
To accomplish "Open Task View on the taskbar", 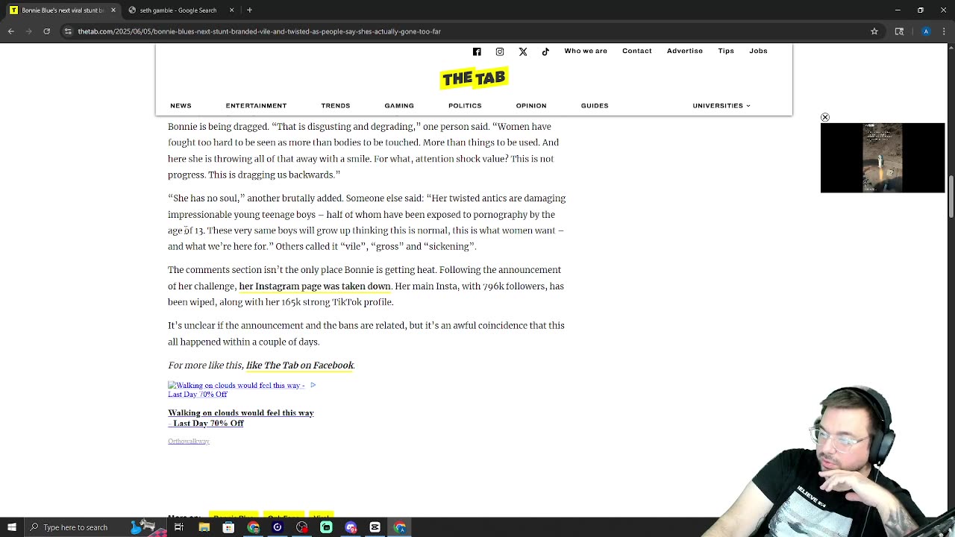I will [179, 527].
